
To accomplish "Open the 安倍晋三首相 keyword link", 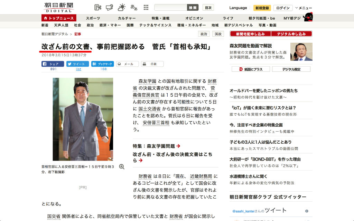I will point(156,123).
